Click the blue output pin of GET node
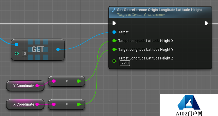 58,50
